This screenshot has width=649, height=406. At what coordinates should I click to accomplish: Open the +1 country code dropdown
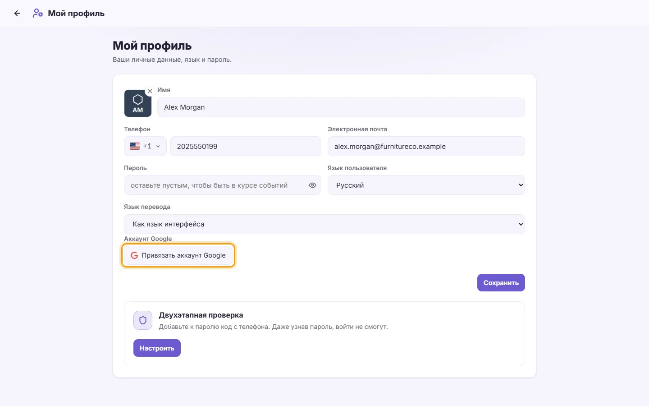(x=145, y=146)
